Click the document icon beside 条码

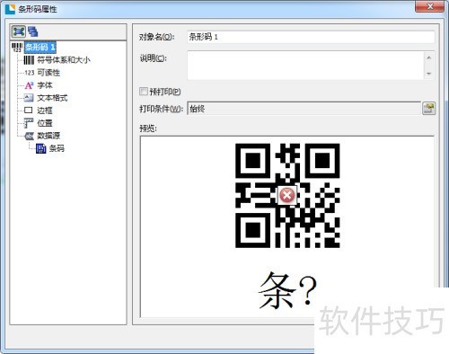click(x=40, y=148)
